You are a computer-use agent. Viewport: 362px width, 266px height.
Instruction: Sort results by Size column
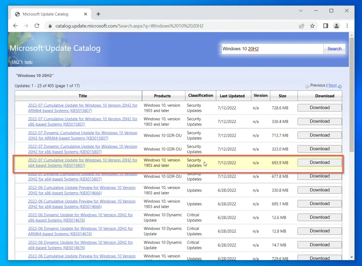coord(282,96)
